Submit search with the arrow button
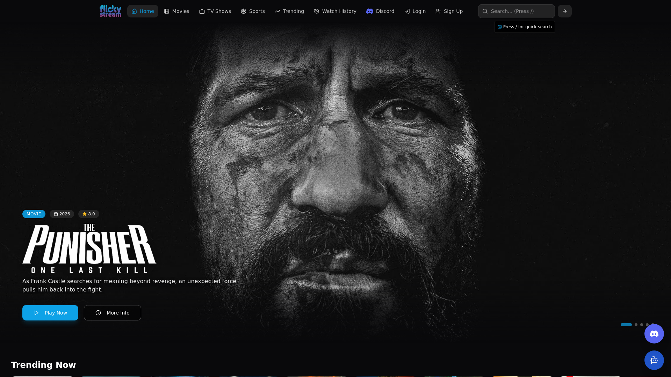Screen dimensions: 671x377 click(565, 11)
